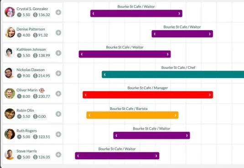Click Steve Harris' dollar cost icon
This screenshot has height=168, width=244.
pyautogui.click(x=35, y=157)
